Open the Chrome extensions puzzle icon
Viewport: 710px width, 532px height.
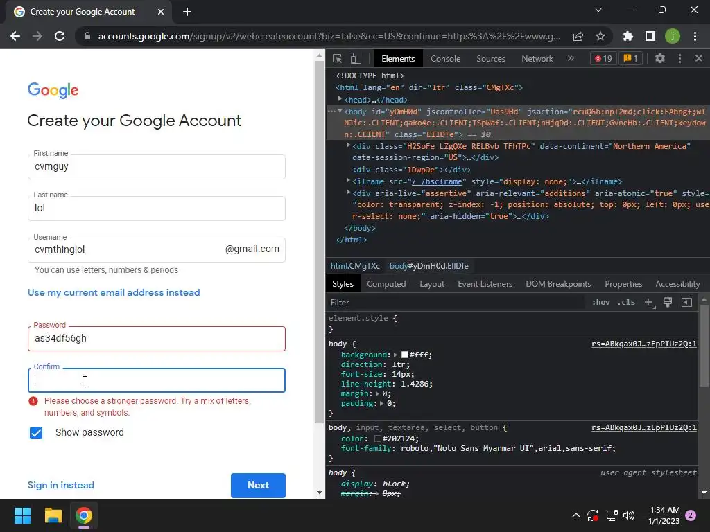click(x=628, y=36)
